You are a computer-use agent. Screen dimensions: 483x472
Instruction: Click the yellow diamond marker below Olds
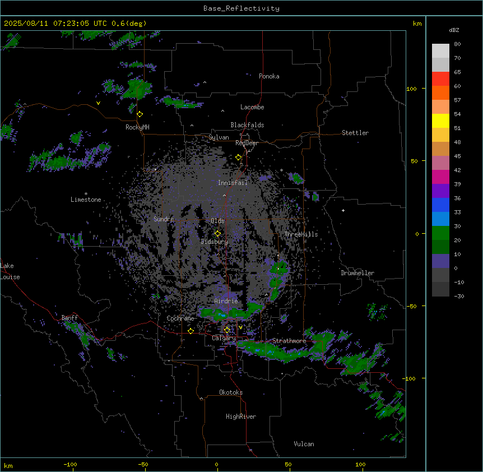(218, 234)
